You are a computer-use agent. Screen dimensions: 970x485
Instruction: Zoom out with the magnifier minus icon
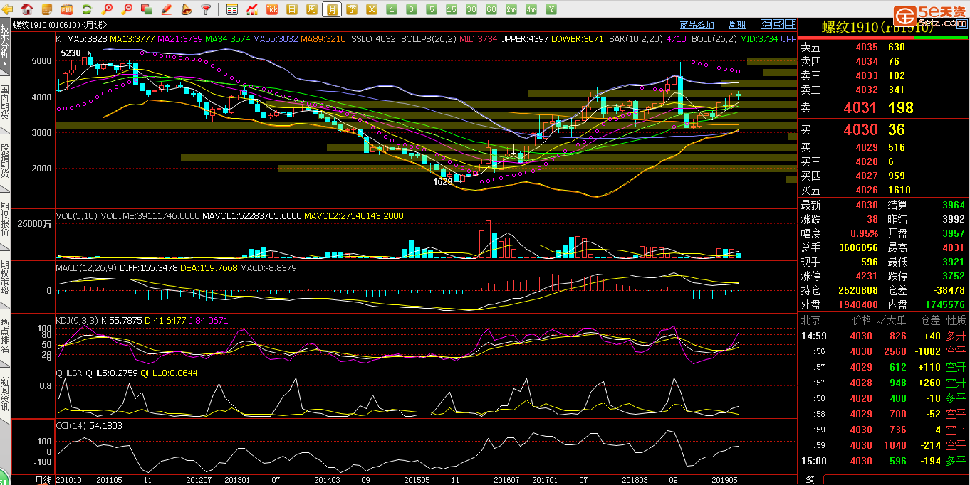[x=127, y=9]
